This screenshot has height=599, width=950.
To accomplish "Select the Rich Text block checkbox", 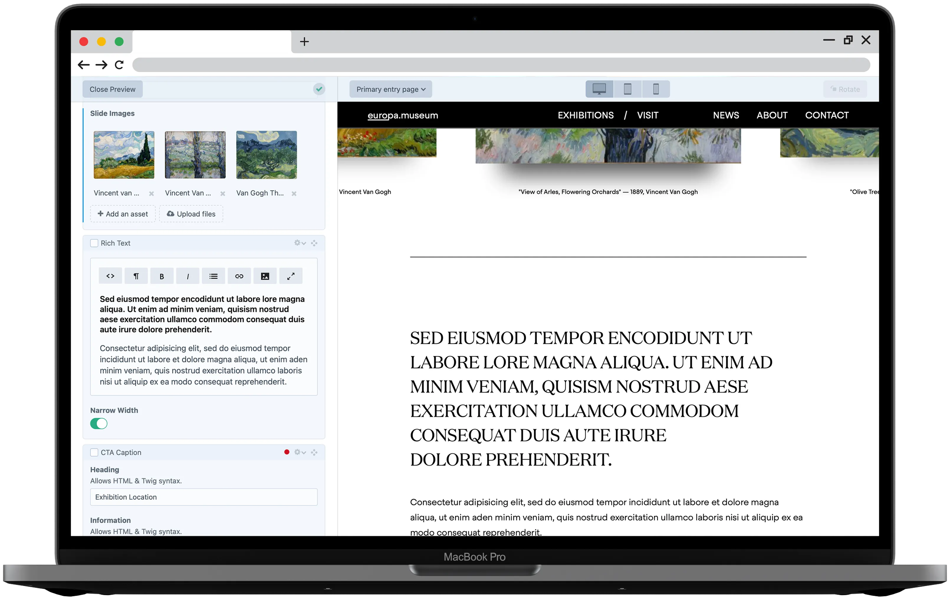I will click(94, 243).
